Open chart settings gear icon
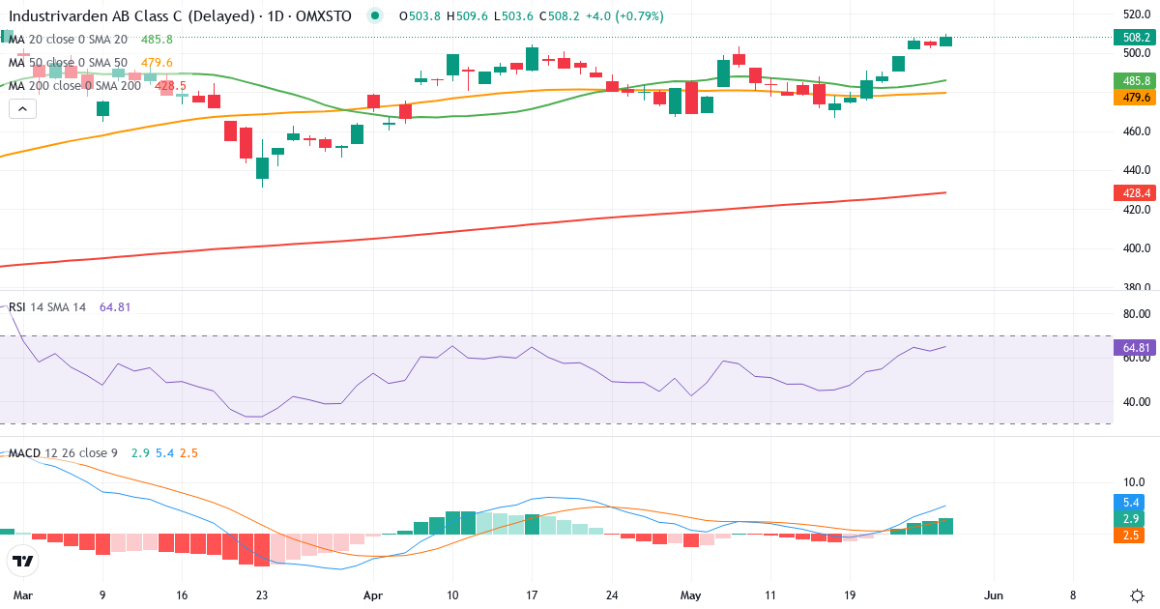The height and width of the screenshot is (609, 1160). click(x=1137, y=594)
